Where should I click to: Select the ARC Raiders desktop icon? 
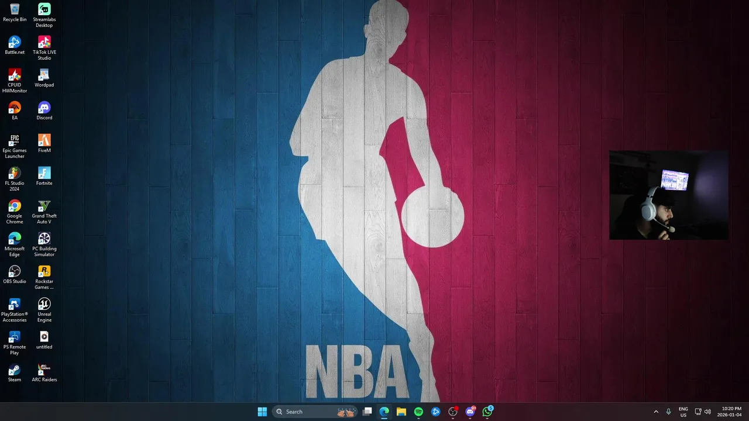tap(44, 372)
